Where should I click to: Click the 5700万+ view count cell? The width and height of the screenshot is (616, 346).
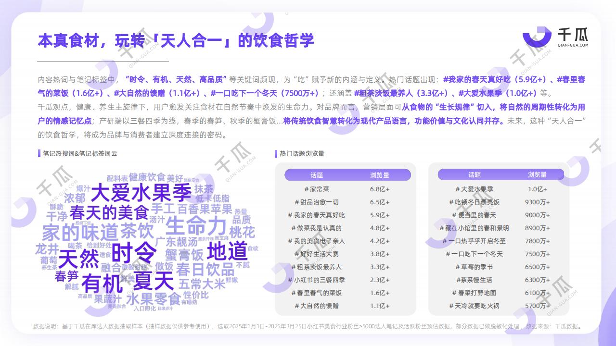(x=538, y=306)
